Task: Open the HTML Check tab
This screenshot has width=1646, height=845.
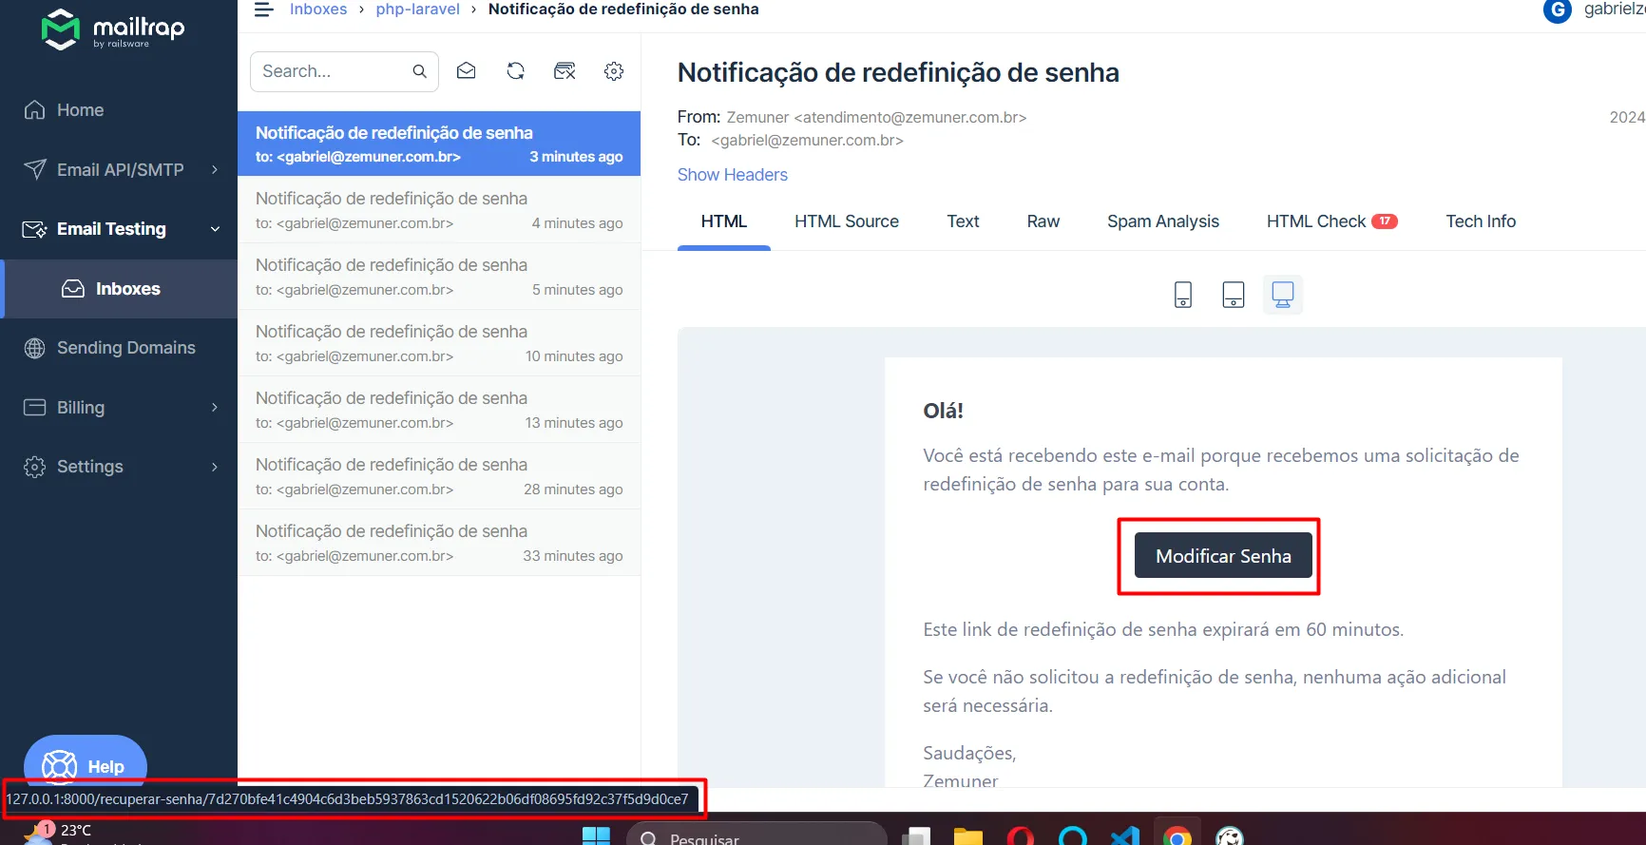Action: pyautogui.click(x=1331, y=221)
